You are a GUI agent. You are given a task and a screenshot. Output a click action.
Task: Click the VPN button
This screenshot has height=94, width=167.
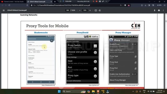pyautogui.click(x=159, y=5)
